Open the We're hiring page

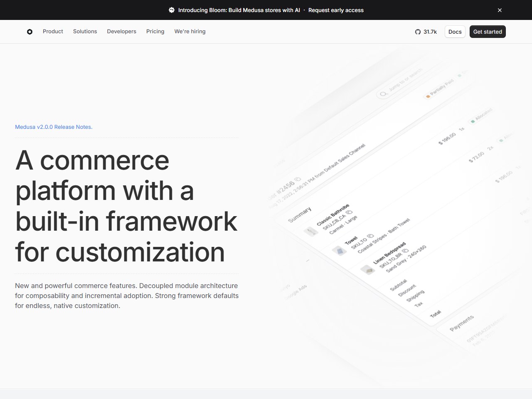tap(190, 32)
